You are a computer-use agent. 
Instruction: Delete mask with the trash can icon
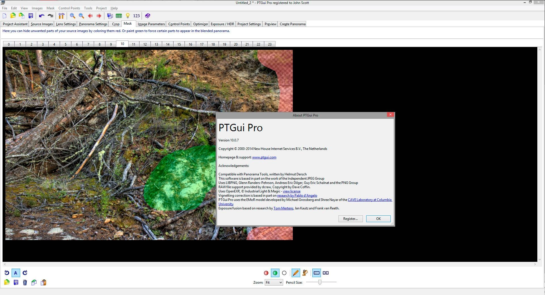pyautogui.click(x=25, y=282)
